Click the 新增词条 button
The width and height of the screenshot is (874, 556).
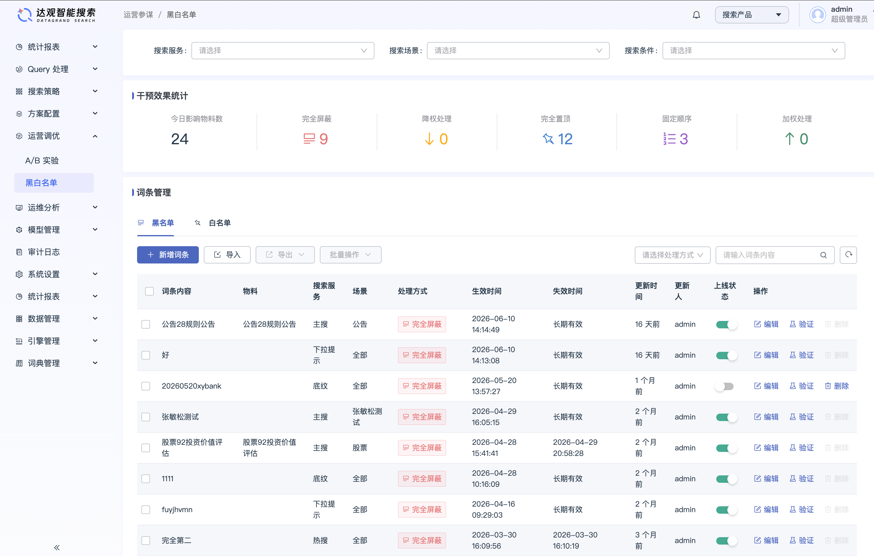168,255
